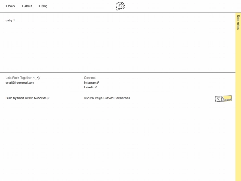
Task: Select the 'entry 1' text
Action: (x=10, y=21)
